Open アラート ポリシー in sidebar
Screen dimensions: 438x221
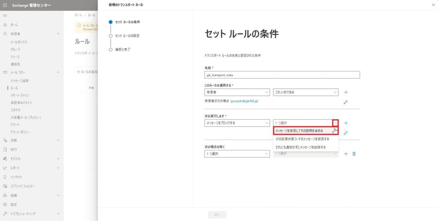click(20, 132)
